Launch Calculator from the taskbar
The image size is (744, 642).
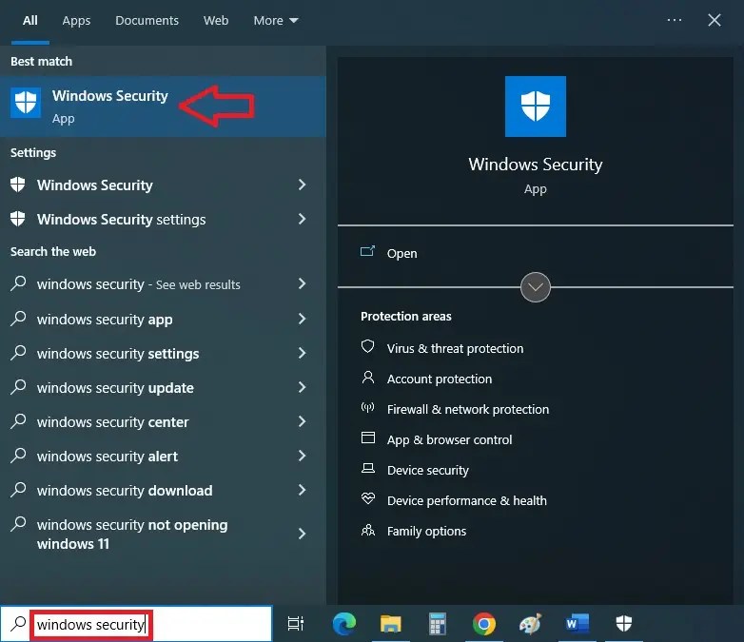pyautogui.click(x=437, y=624)
